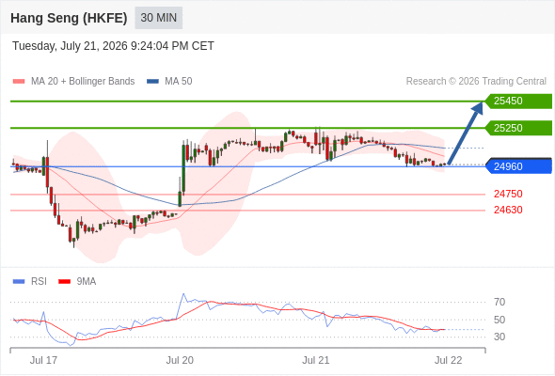Screen dimensions: 555x376
Task: Click the Jul 22 date axis label
Action: [449, 360]
